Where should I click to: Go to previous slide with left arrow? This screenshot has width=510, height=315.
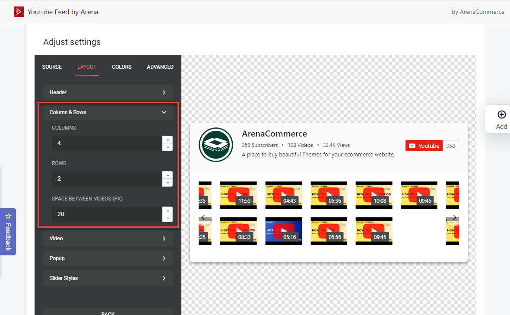[203, 217]
